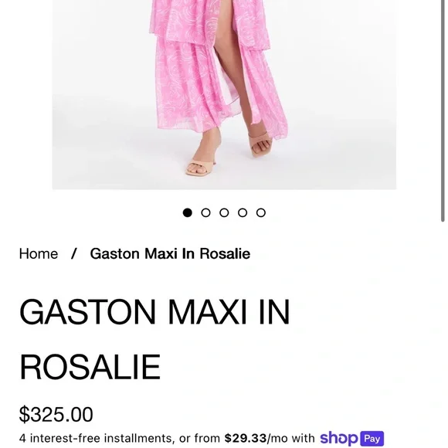Click Gaston Maxi In Rosalie breadcrumb

tap(170, 253)
